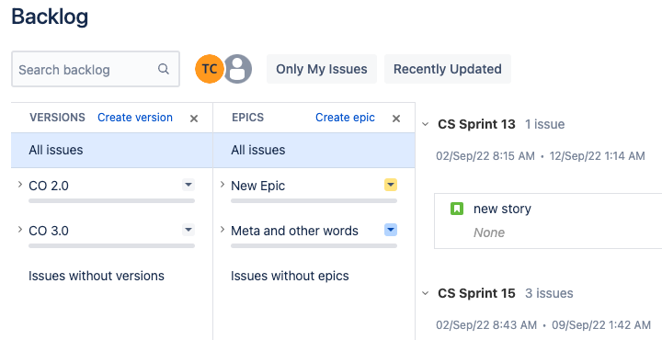This screenshot has width=662, height=340.
Task: Close the Epics panel
Action: 396,119
